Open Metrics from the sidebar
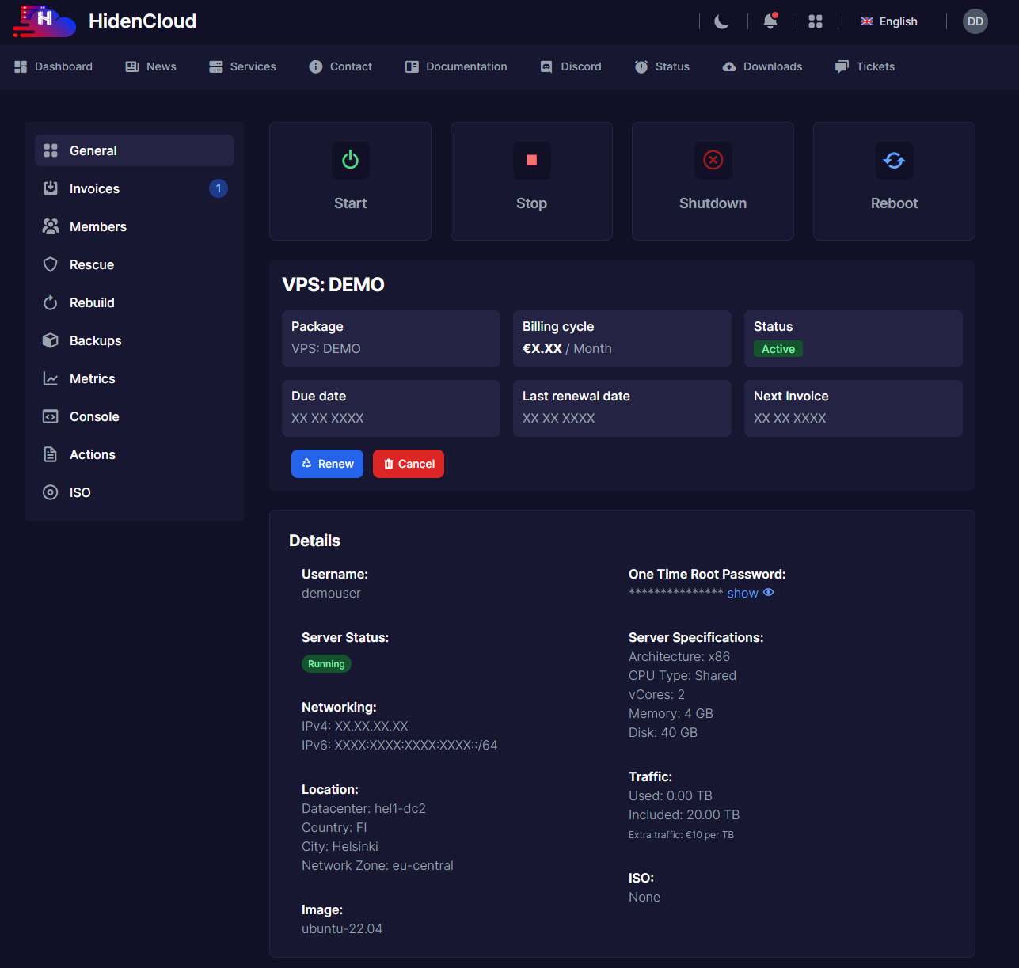Image resolution: width=1019 pixels, height=968 pixels. pos(92,378)
